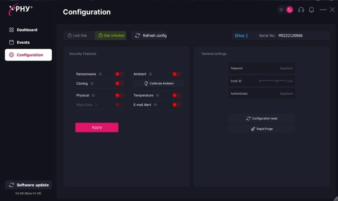
Task: Toggle the Ransomware protection switch
Action: click(x=119, y=74)
